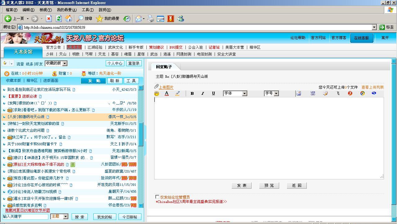
Task: Open the 我的最愛(A) menu
Action: 67,10
